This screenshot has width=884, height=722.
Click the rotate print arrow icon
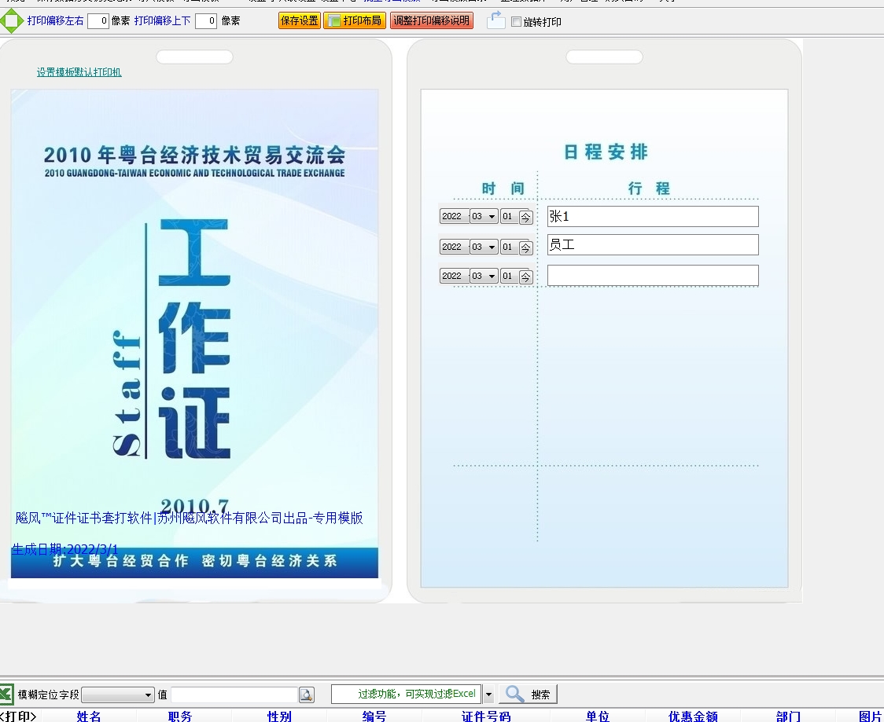coord(495,21)
